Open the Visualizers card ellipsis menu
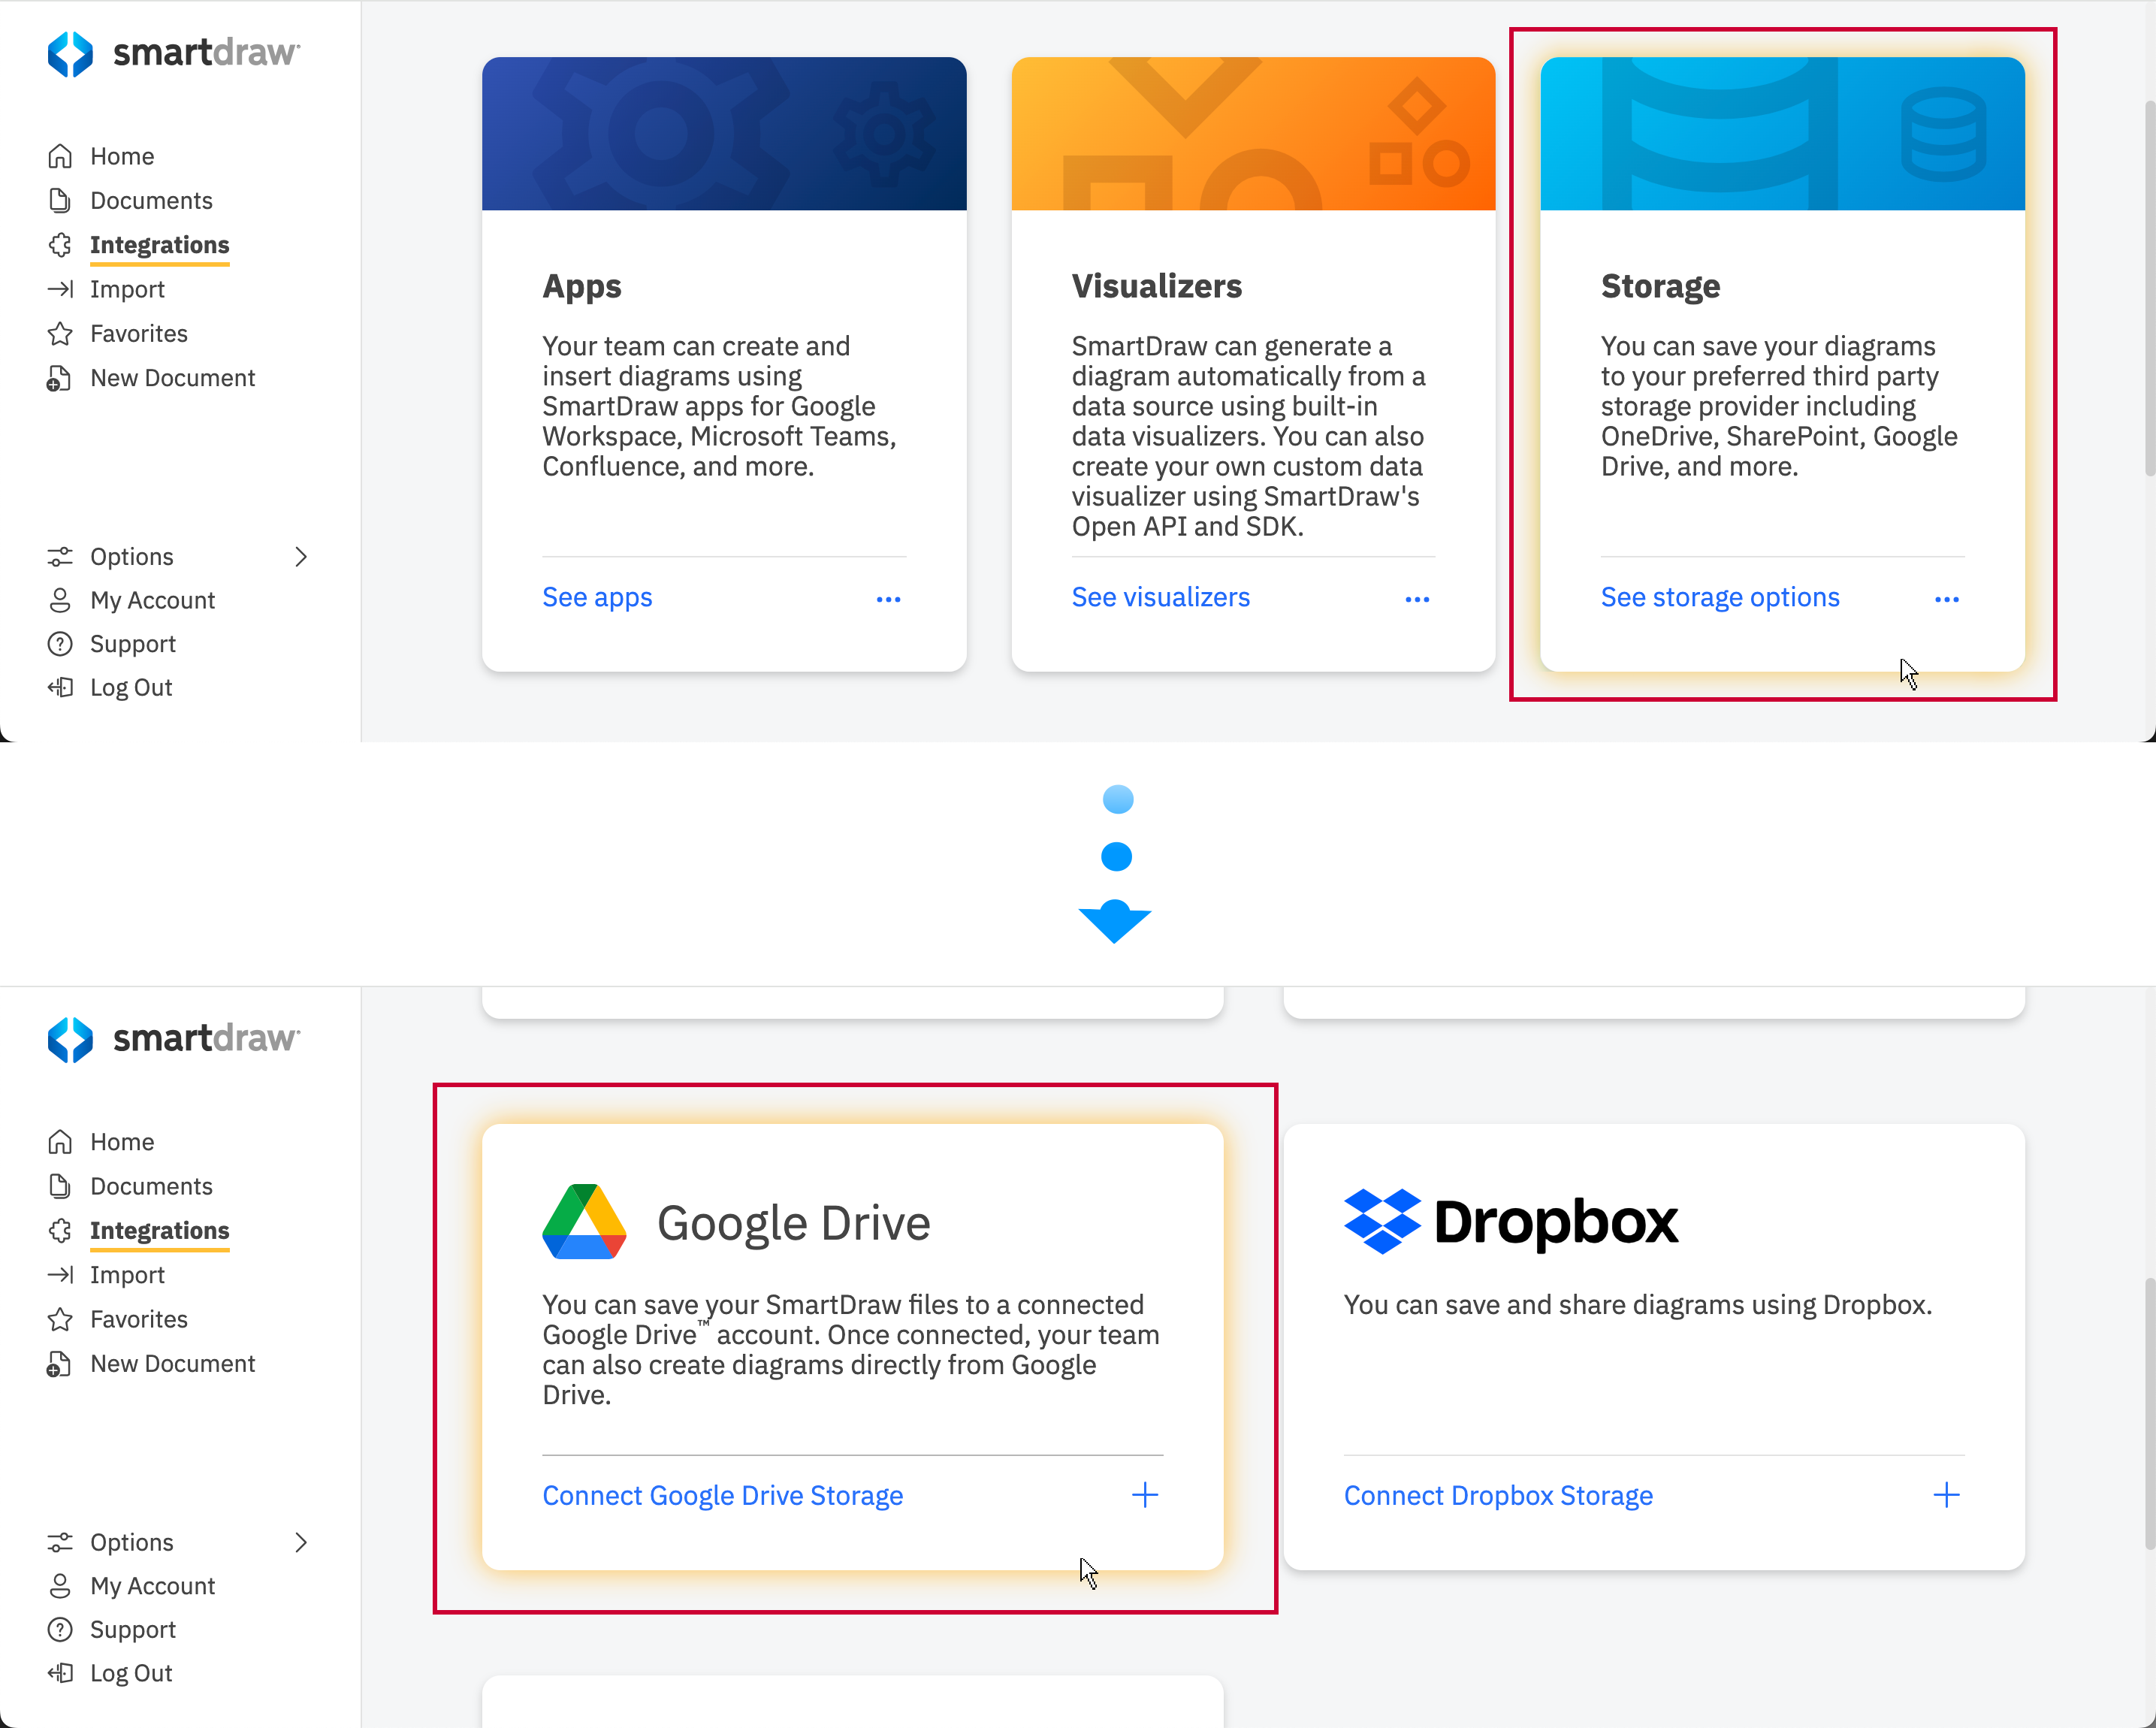 point(1417,599)
